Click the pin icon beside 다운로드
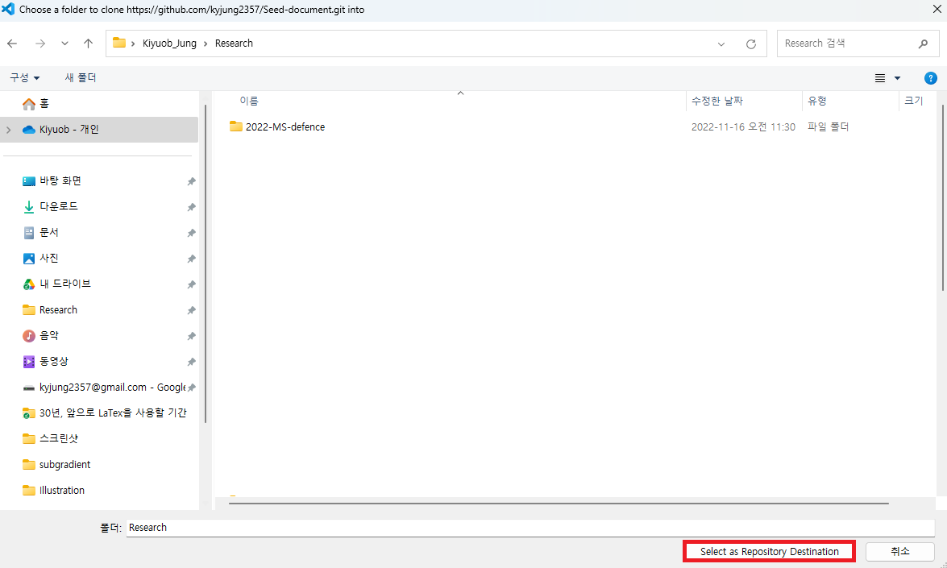947x568 pixels. pyautogui.click(x=191, y=207)
